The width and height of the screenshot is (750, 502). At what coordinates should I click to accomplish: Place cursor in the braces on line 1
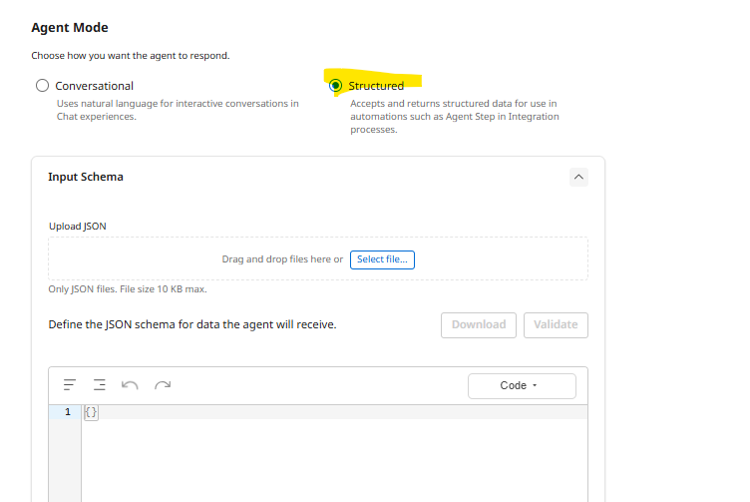(92, 412)
